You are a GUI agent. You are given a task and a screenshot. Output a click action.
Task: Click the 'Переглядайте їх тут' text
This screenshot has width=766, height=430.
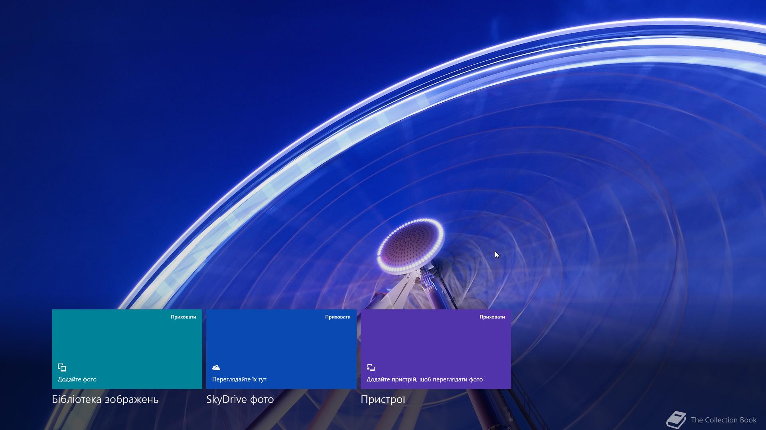tap(239, 379)
